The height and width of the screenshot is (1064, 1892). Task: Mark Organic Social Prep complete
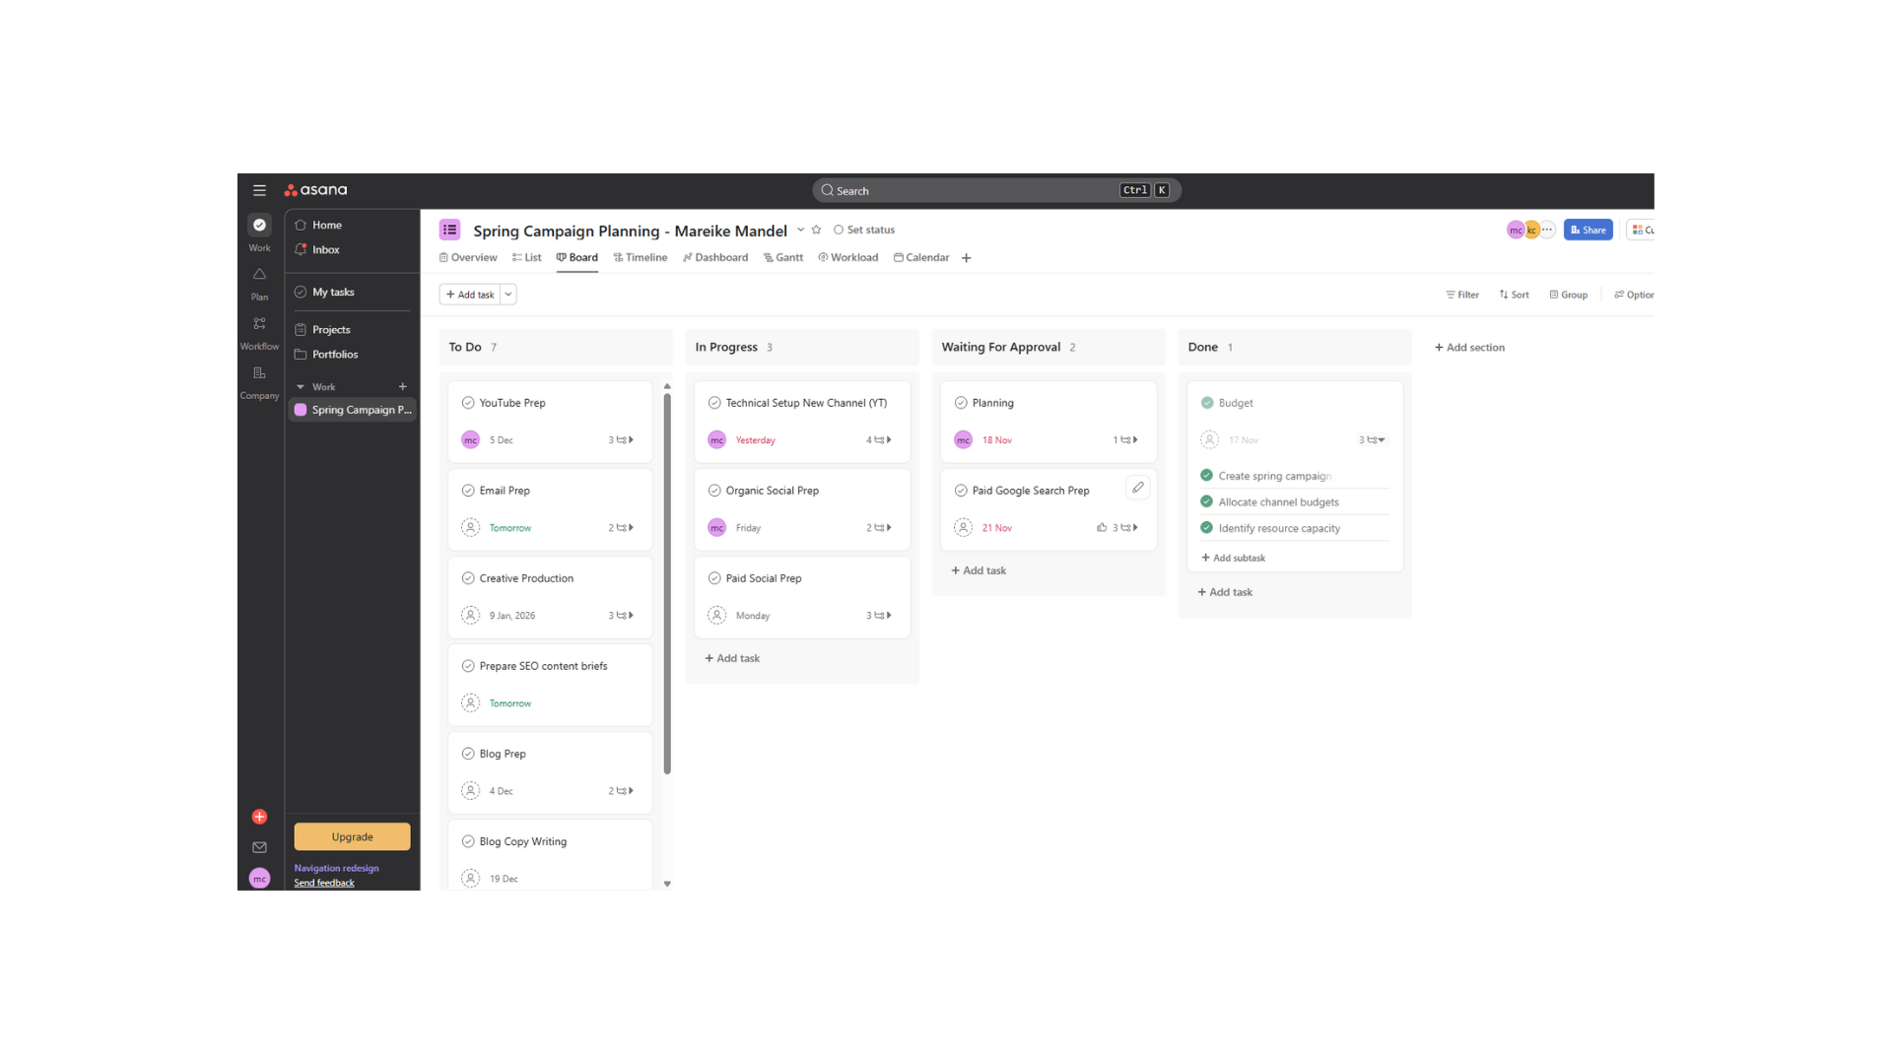click(714, 491)
